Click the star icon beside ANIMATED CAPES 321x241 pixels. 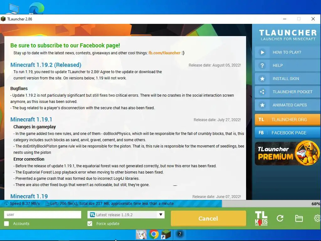(262, 105)
